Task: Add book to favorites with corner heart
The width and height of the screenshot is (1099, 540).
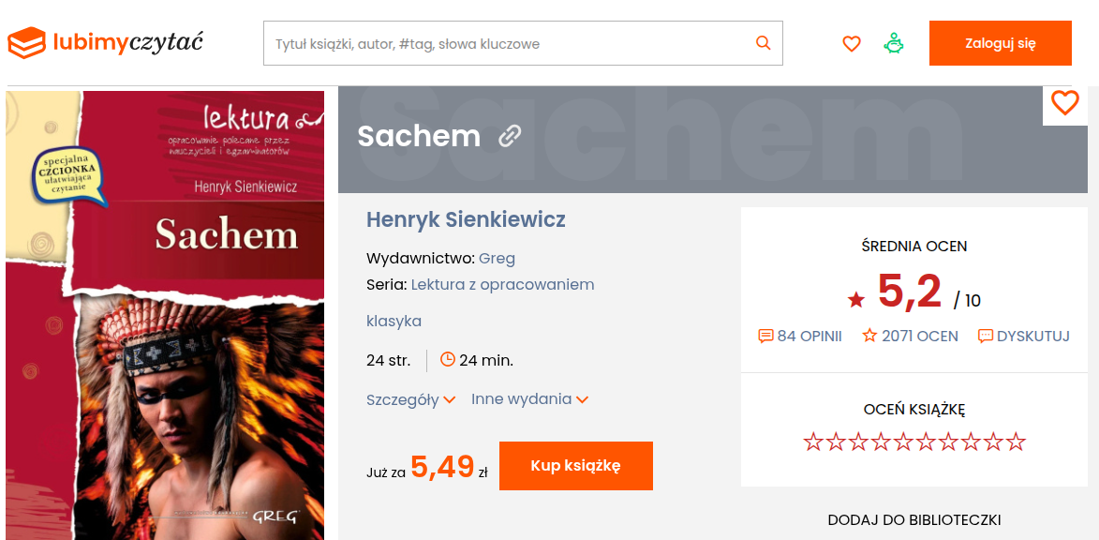Action: (x=1064, y=104)
